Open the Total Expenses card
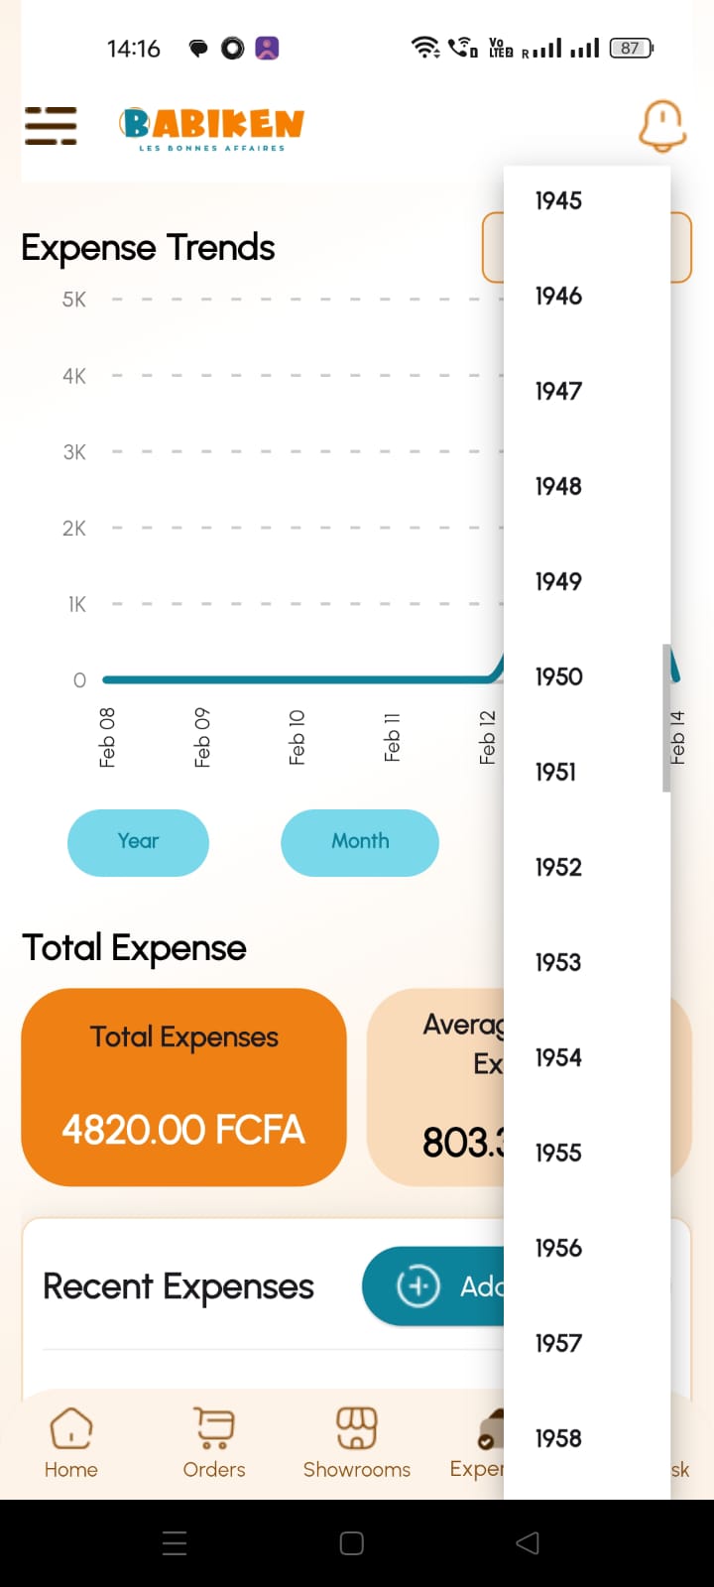This screenshot has width=714, height=1587. pyautogui.click(x=183, y=1086)
